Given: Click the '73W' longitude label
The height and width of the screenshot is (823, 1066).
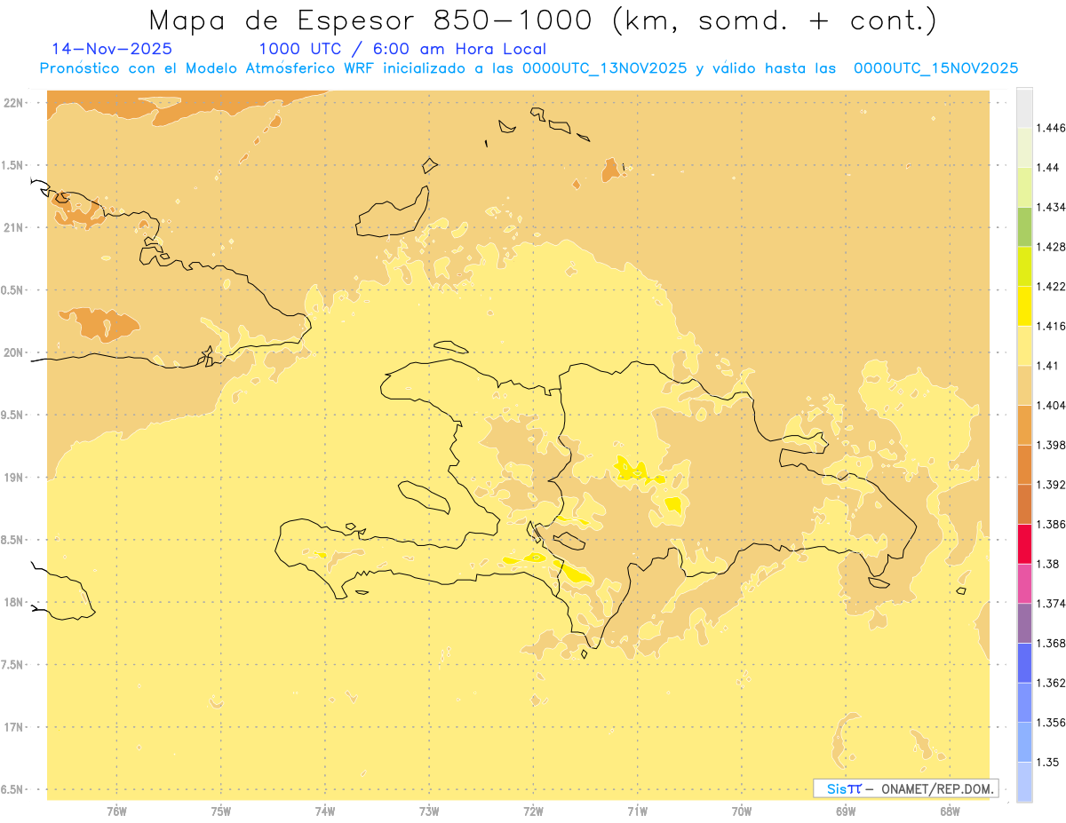Looking at the screenshot, I should tap(429, 811).
